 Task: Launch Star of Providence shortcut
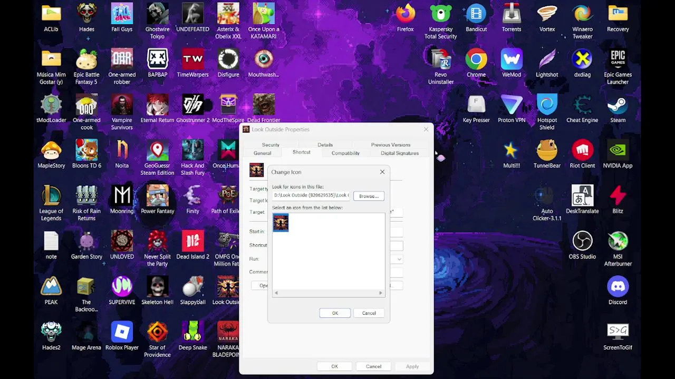pyautogui.click(x=157, y=340)
